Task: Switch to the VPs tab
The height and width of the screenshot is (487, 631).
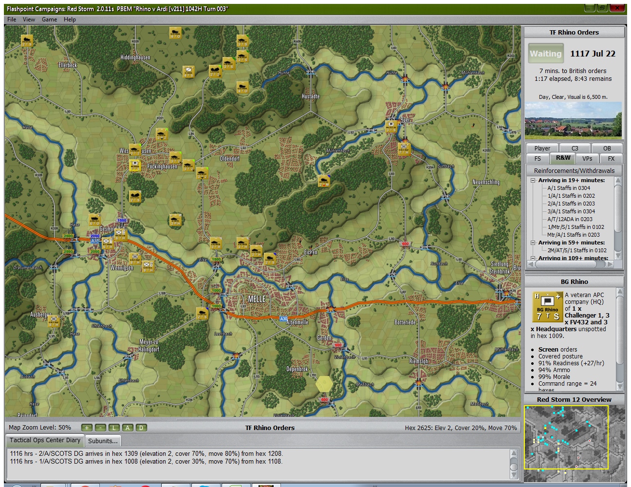Action: click(587, 158)
